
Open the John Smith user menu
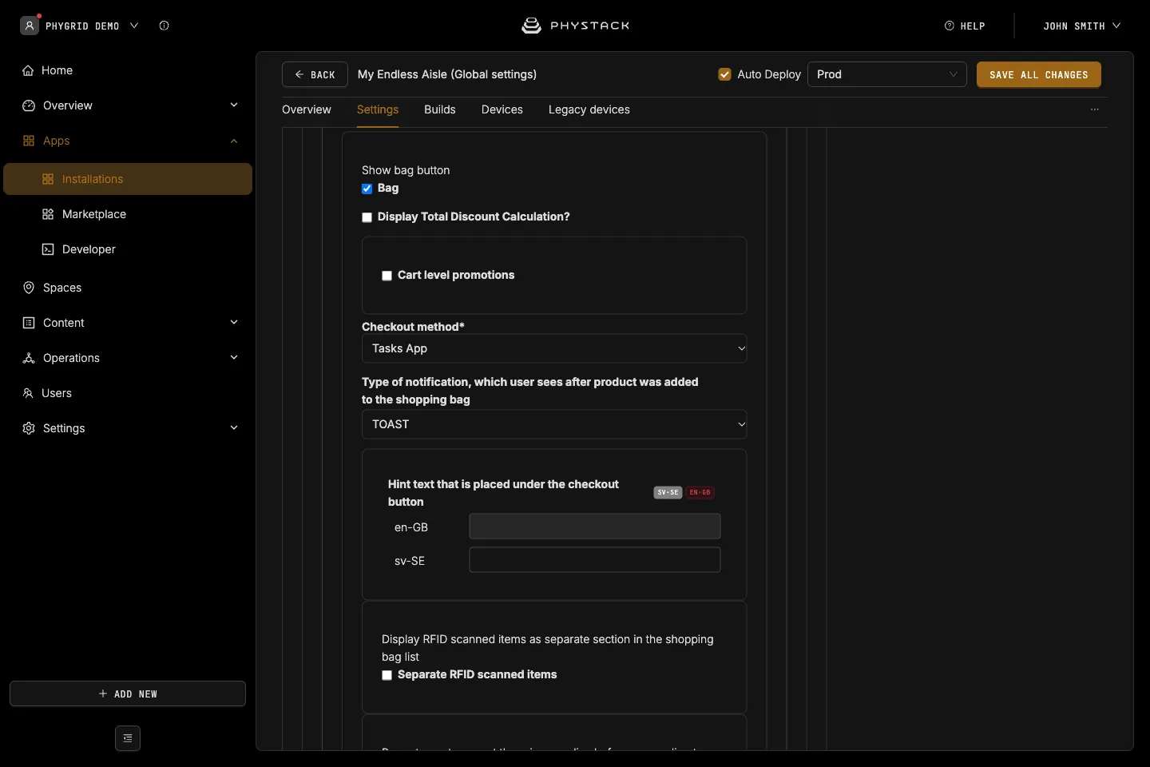coord(1082,26)
